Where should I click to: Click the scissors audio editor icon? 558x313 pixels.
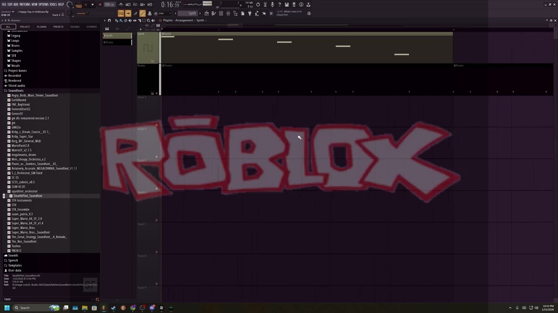[265, 4]
